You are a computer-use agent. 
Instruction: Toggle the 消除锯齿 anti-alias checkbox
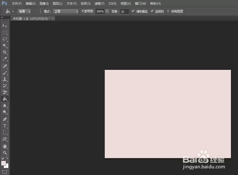pos(133,11)
